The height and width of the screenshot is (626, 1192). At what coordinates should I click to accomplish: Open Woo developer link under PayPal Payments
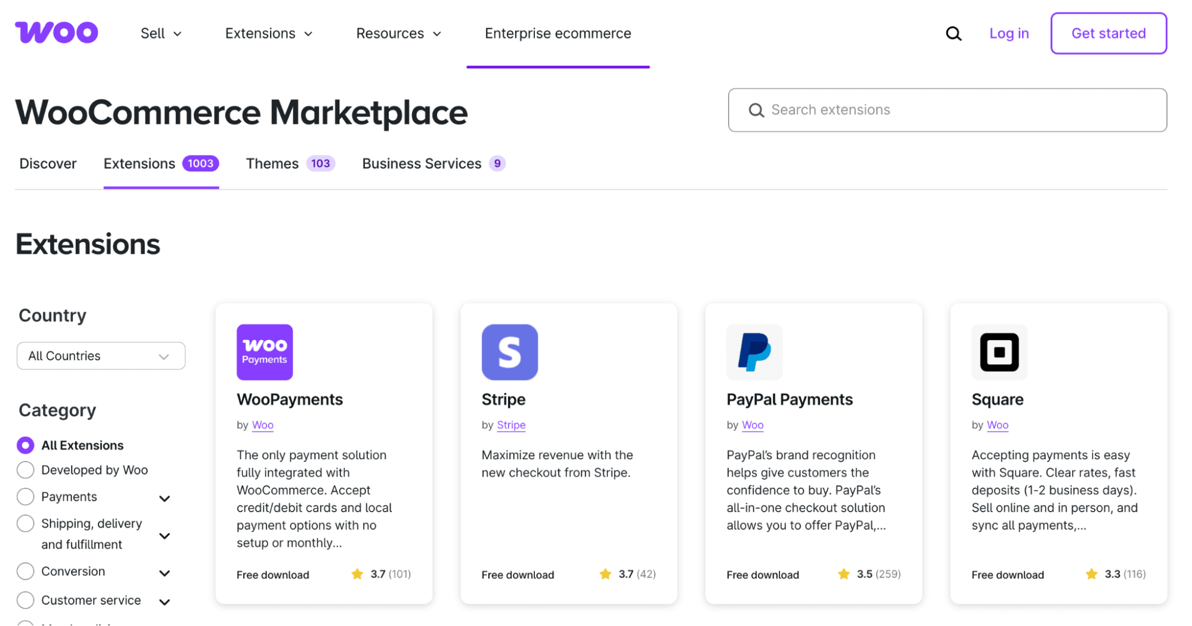753,425
